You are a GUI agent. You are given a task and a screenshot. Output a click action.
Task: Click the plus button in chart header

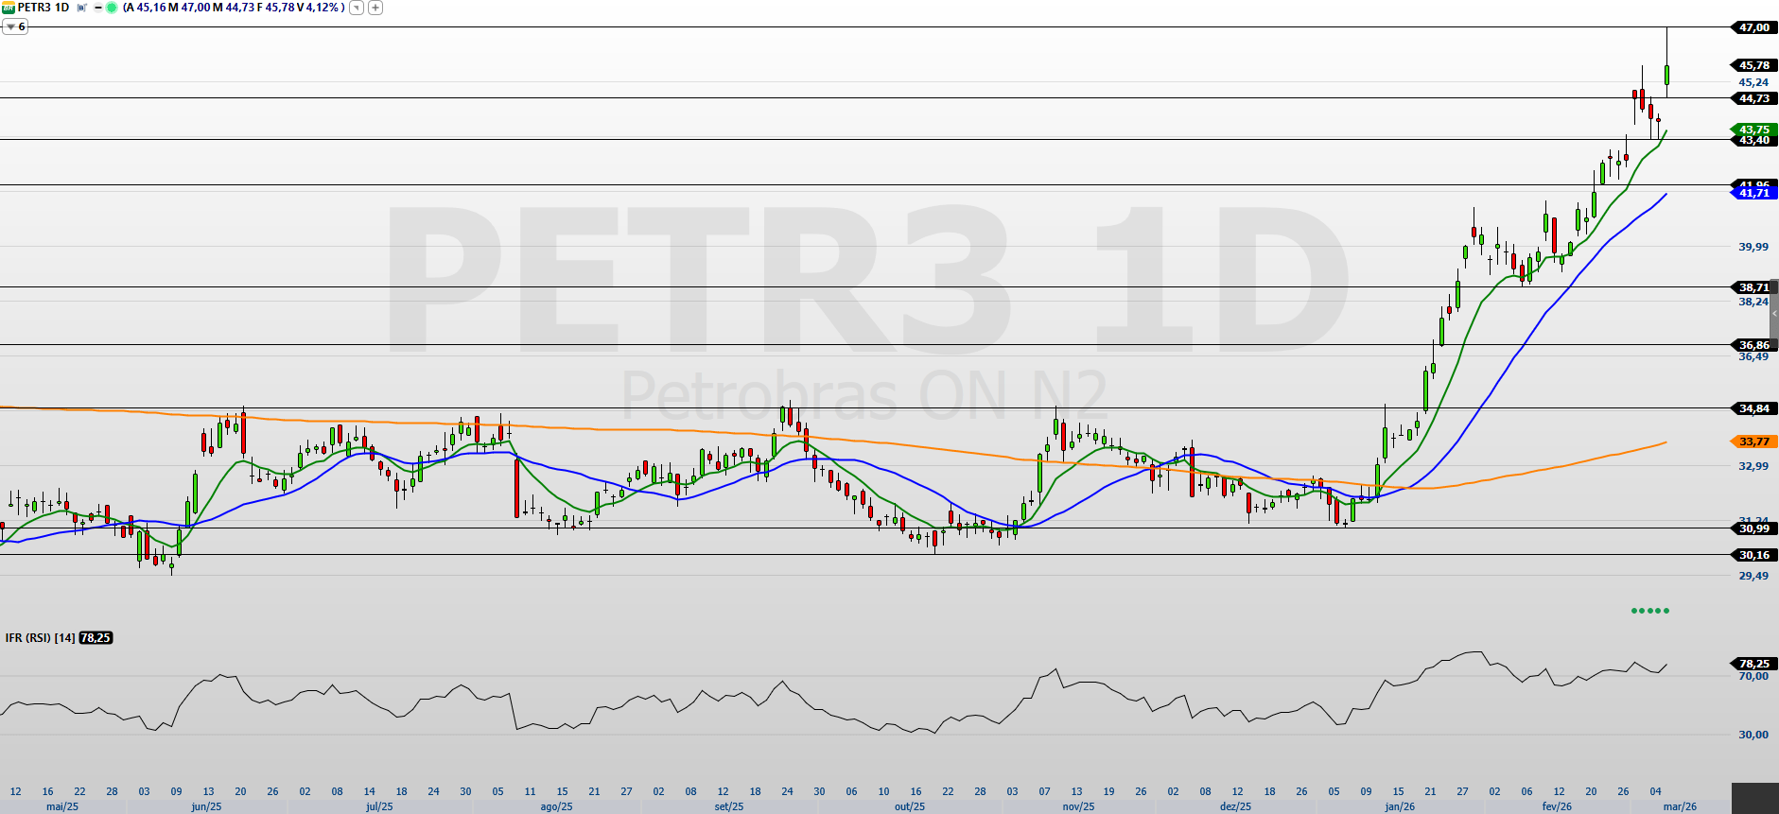(375, 8)
